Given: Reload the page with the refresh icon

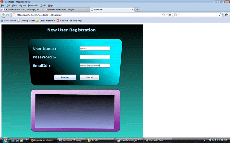Looking at the screenshot, I should (x=170, y=15).
